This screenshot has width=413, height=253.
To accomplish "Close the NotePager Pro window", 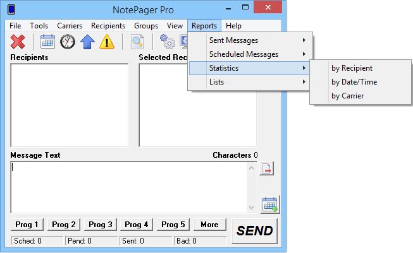I will pos(268,7).
